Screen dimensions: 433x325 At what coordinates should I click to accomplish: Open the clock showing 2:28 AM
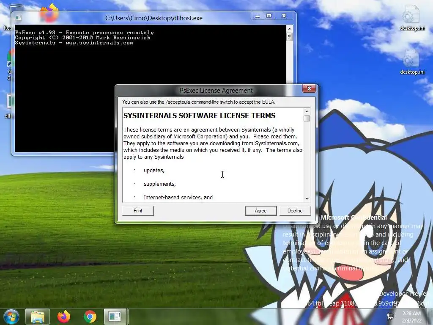click(x=411, y=317)
